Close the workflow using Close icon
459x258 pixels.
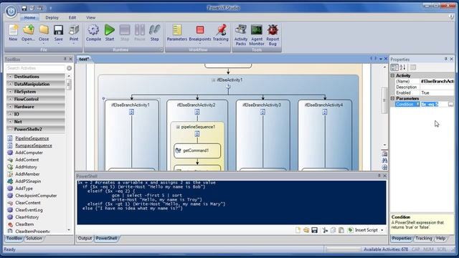click(44, 33)
